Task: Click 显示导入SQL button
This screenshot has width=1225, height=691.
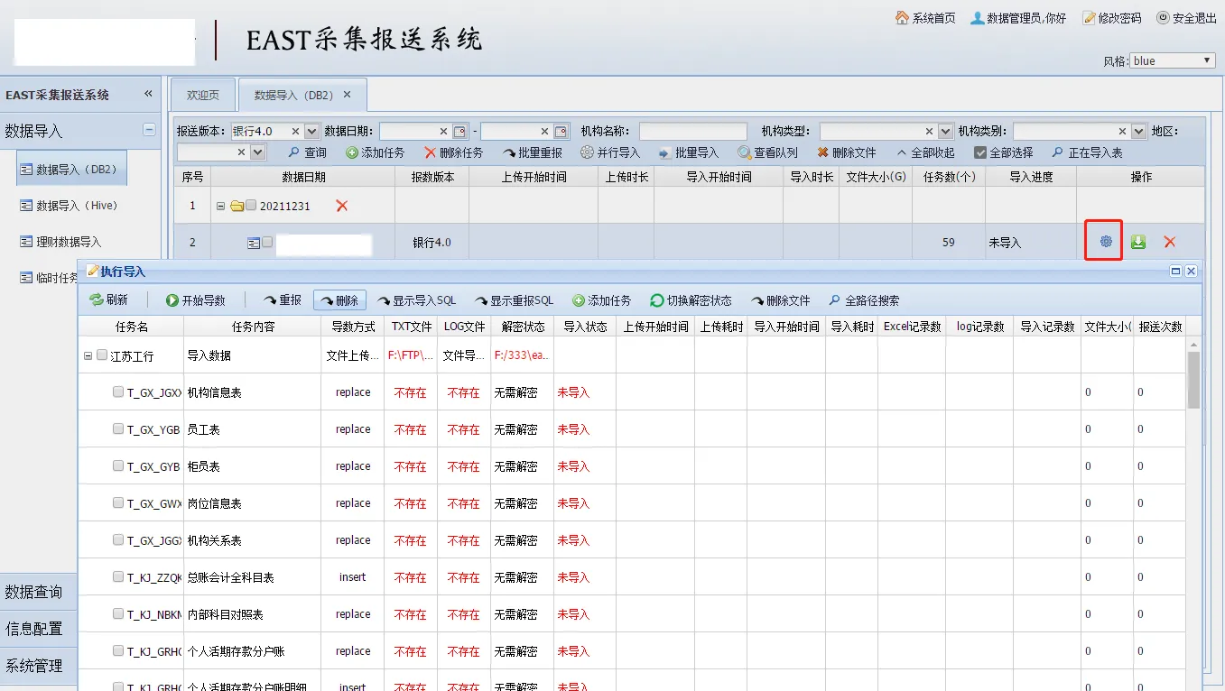Action: tap(416, 300)
